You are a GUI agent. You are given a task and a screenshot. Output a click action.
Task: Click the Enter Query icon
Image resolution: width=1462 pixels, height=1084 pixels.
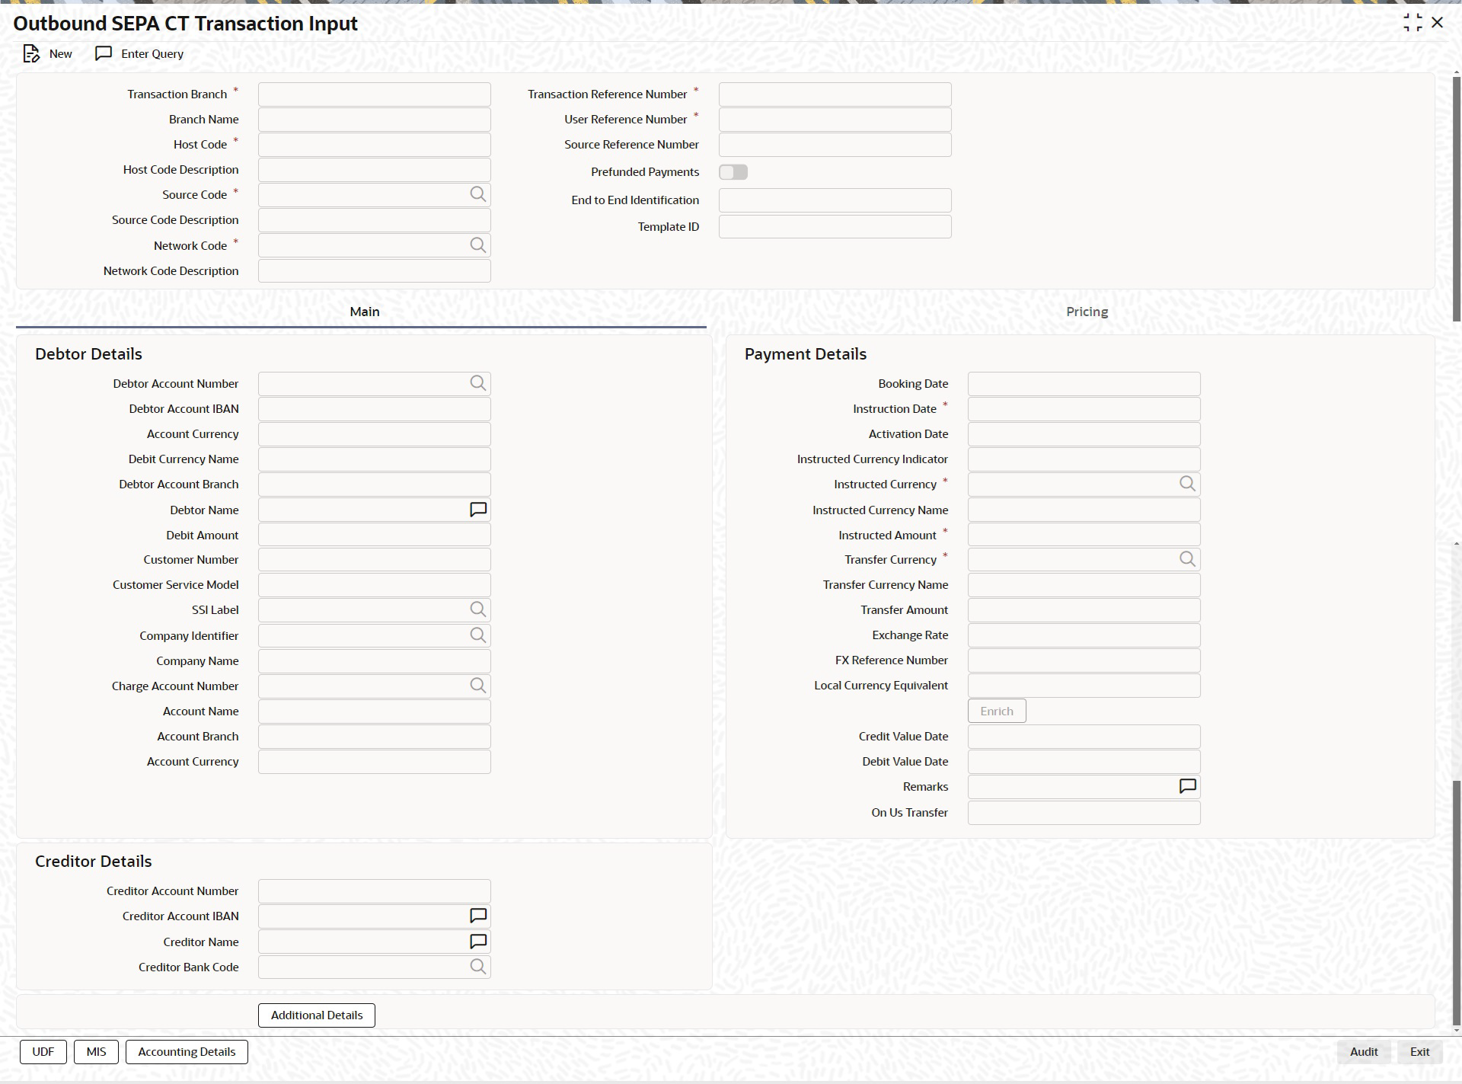tap(104, 54)
